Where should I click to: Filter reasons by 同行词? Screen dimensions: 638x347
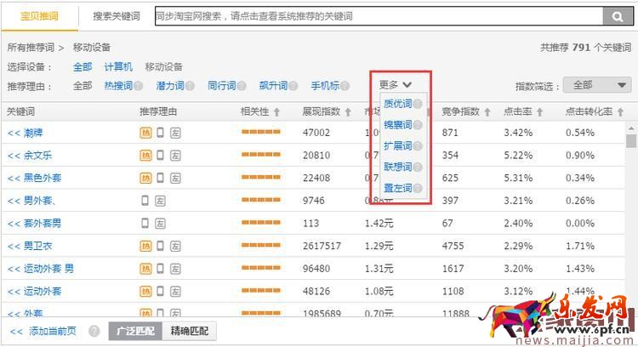(x=222, y=86)
